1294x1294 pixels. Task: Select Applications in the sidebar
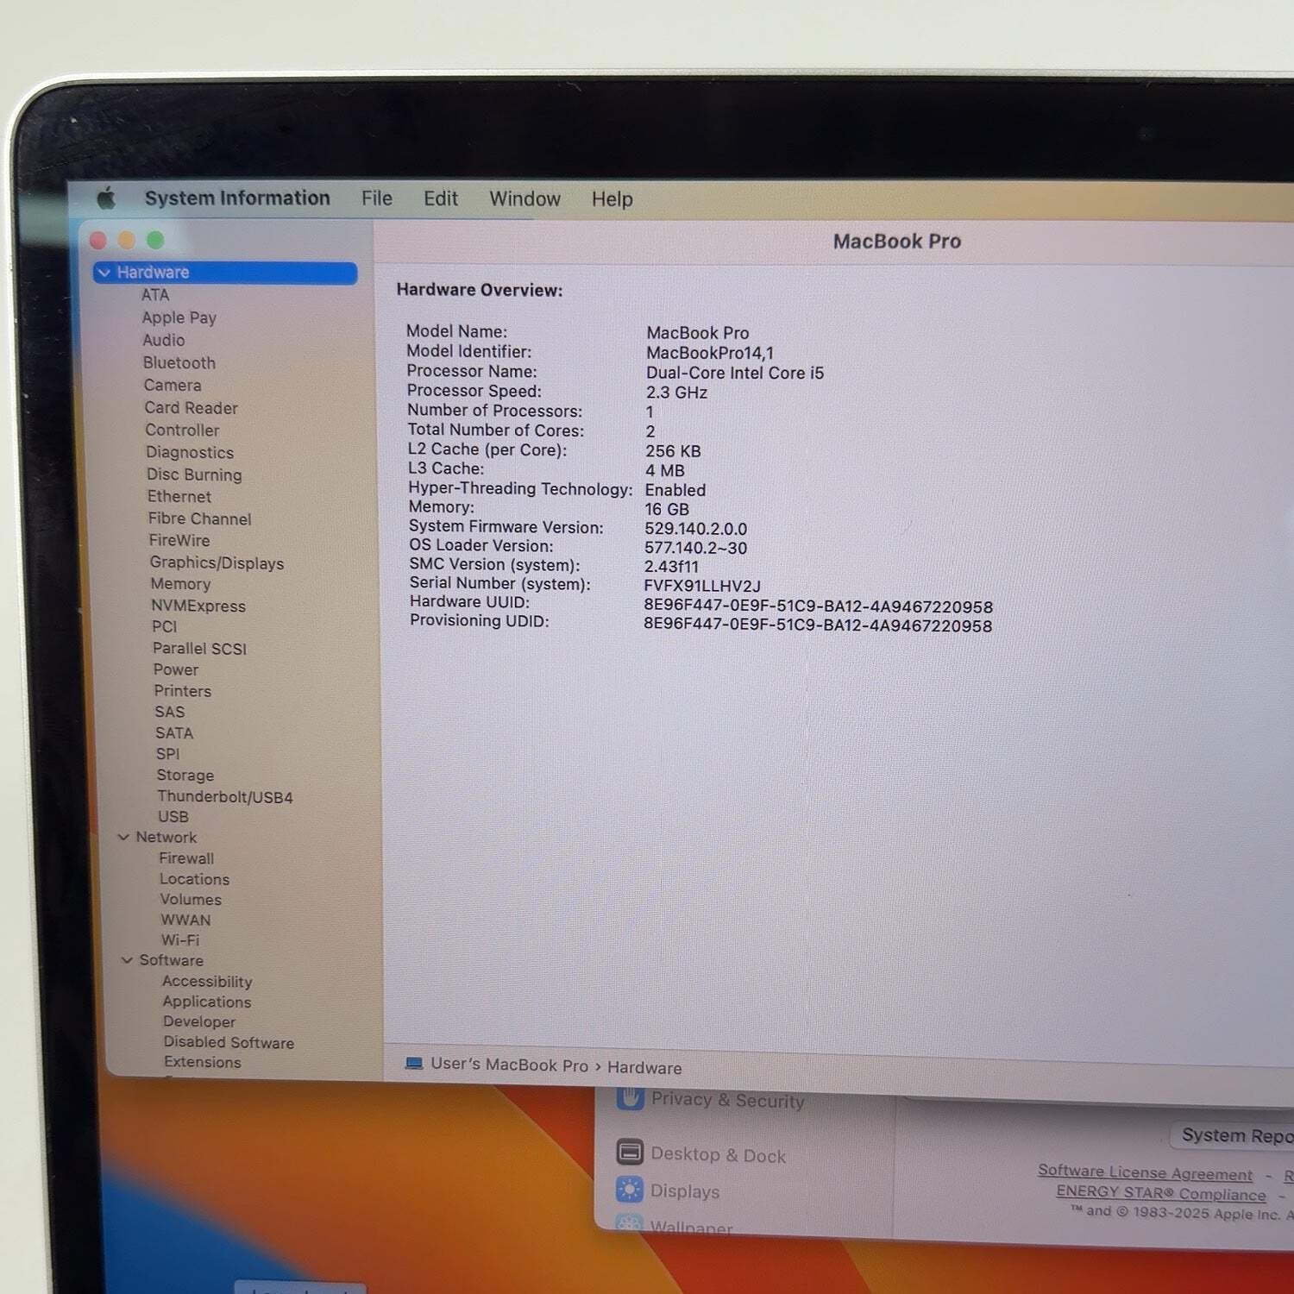coord(207,1002)
